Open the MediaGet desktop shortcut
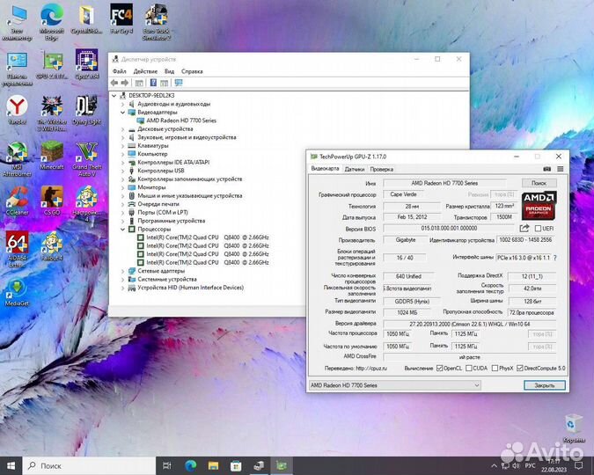The width and height of the screenshot is (594, 475). tap(17, 292)
